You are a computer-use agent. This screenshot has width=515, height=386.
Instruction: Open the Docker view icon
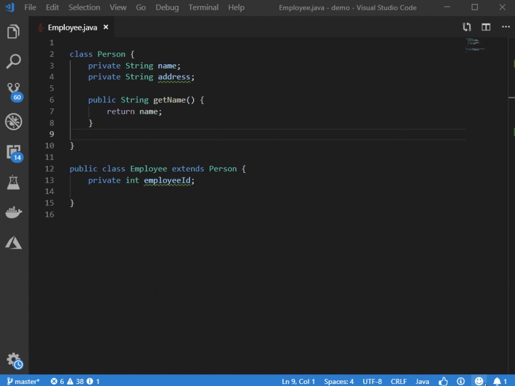(x=13, y=212)
